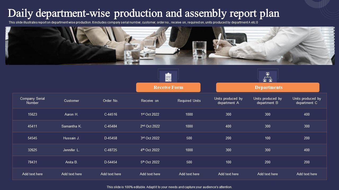Select department A value 300 for Aaron H.
Screen dimensions: 339x190
pyautogui.click(x=228, y=114)
